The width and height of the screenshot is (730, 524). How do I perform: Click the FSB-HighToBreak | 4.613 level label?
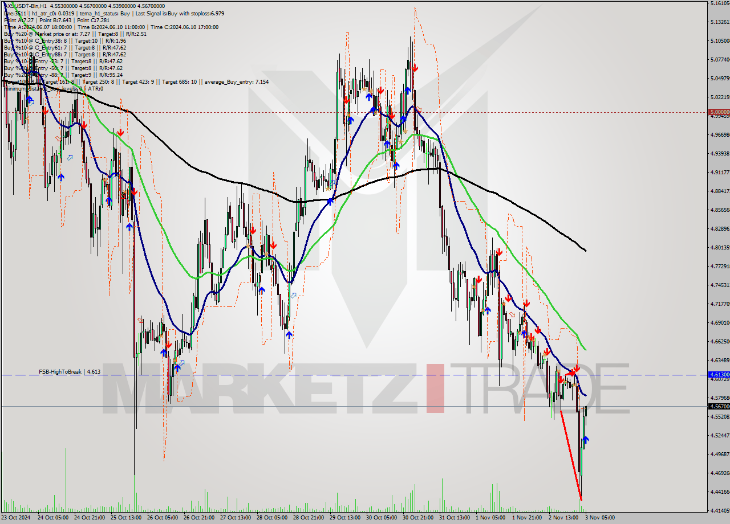[70, 371]
